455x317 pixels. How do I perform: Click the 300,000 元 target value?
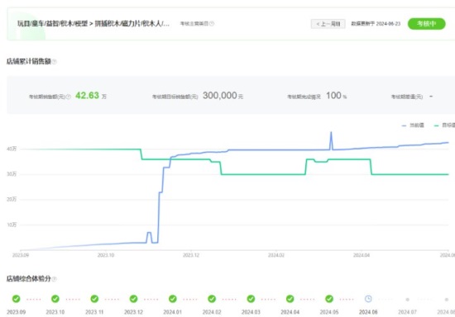(223, 96)
